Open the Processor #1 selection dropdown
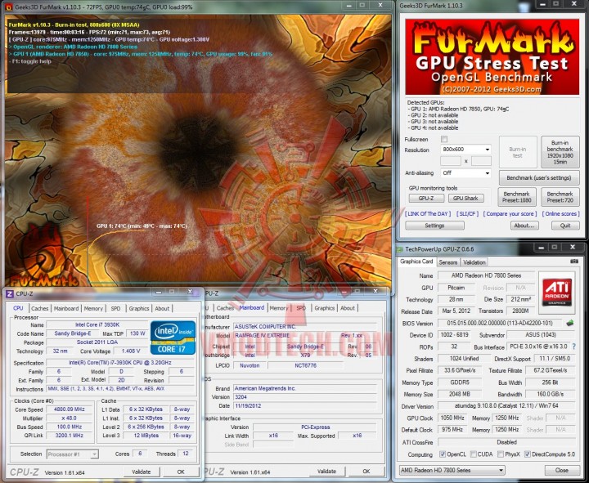 coord(73,454)
